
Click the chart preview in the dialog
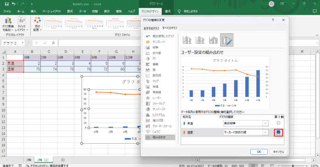(225, 83)
